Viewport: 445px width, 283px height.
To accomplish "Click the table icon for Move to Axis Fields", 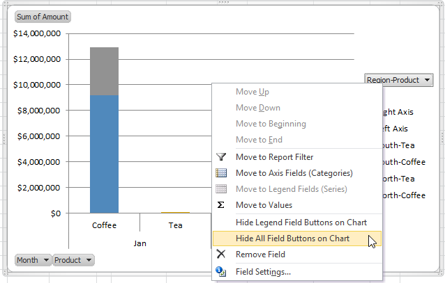I will point(221,173).
